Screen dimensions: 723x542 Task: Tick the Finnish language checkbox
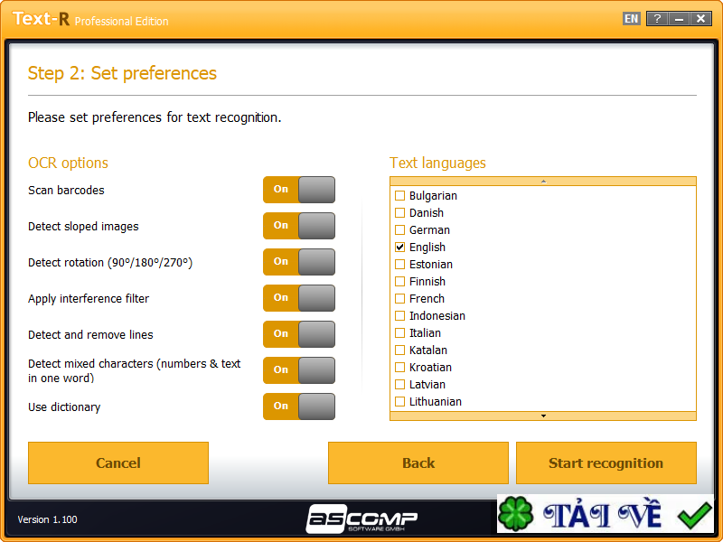tap(399, 281)
